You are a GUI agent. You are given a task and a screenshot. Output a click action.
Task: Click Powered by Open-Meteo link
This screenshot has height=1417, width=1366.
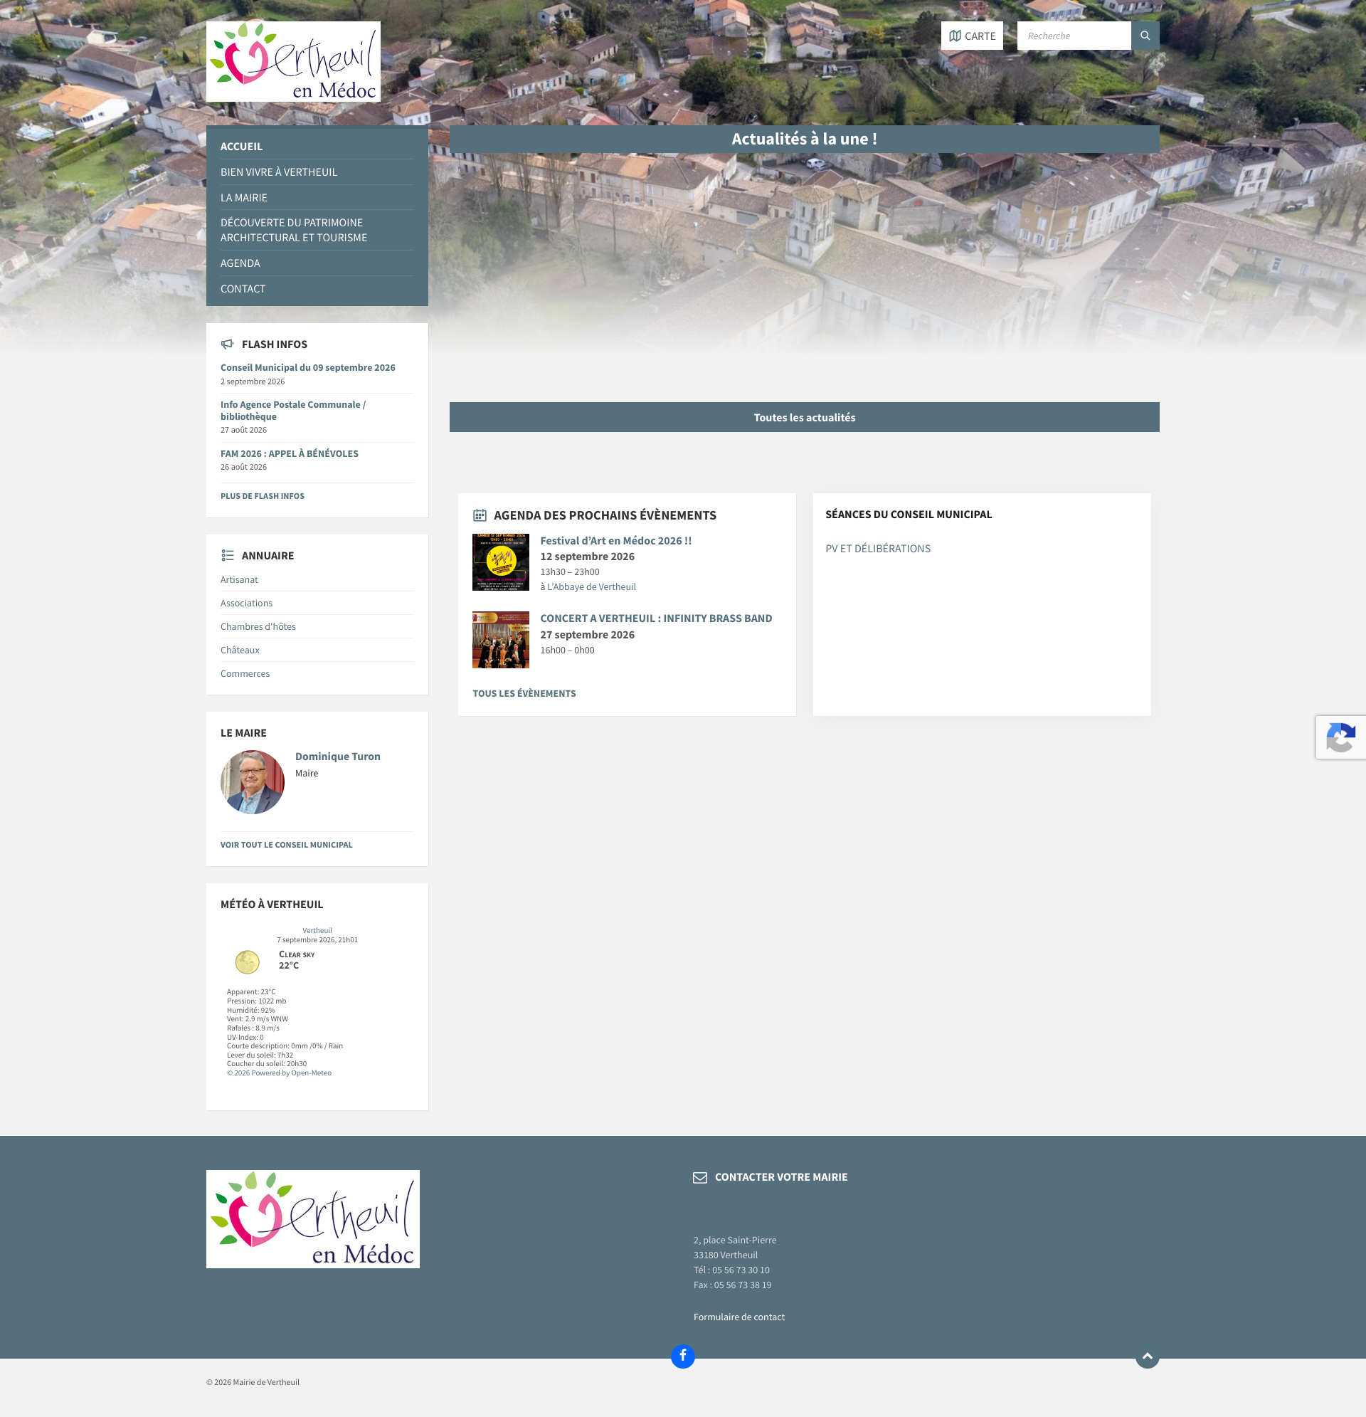tap(279, 1073)
